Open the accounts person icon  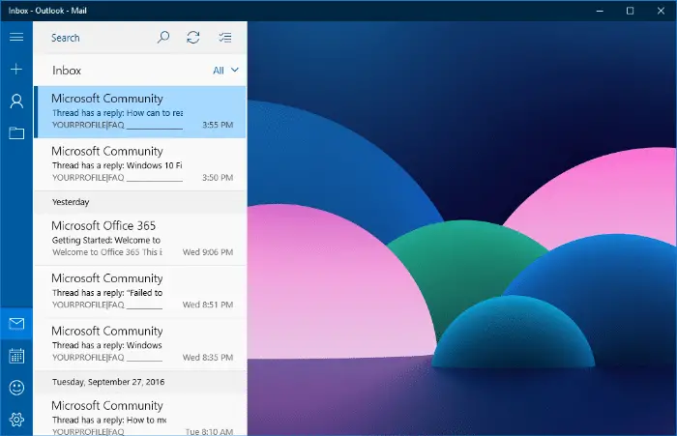16,102
